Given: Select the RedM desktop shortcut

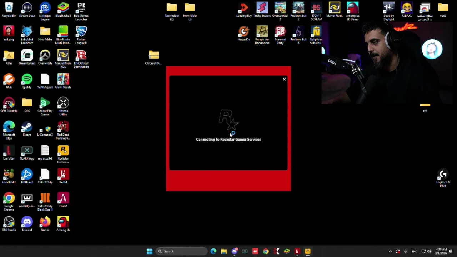Looking at the screenshot, I should click(x=63, y=177).
